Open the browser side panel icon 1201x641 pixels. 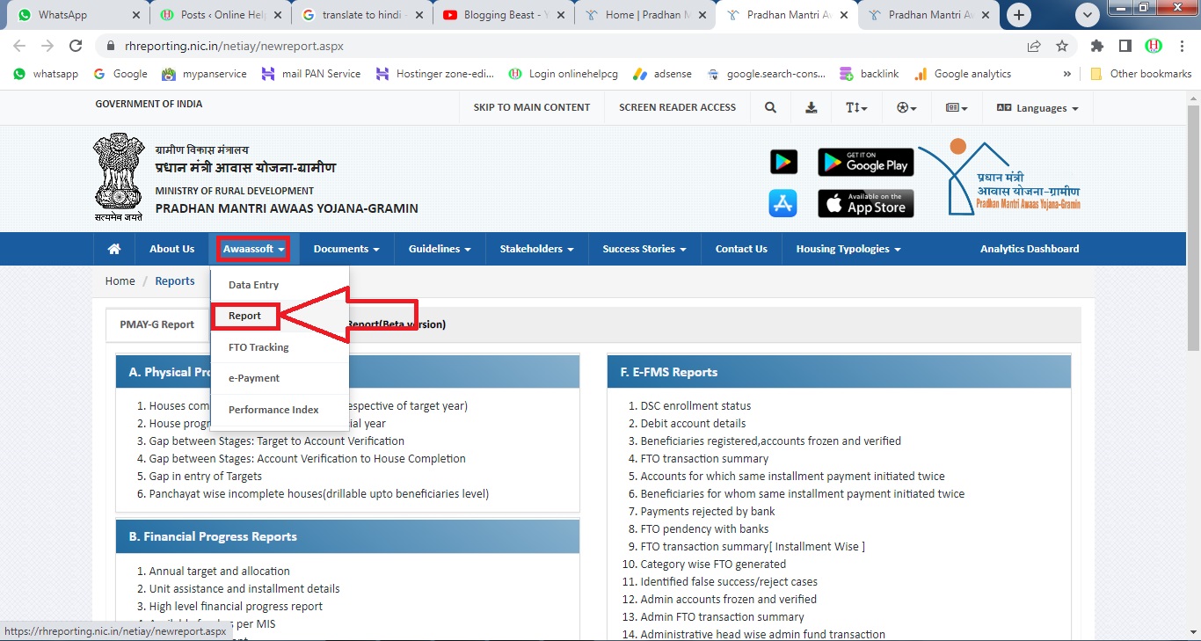[x=1125, y=47]
